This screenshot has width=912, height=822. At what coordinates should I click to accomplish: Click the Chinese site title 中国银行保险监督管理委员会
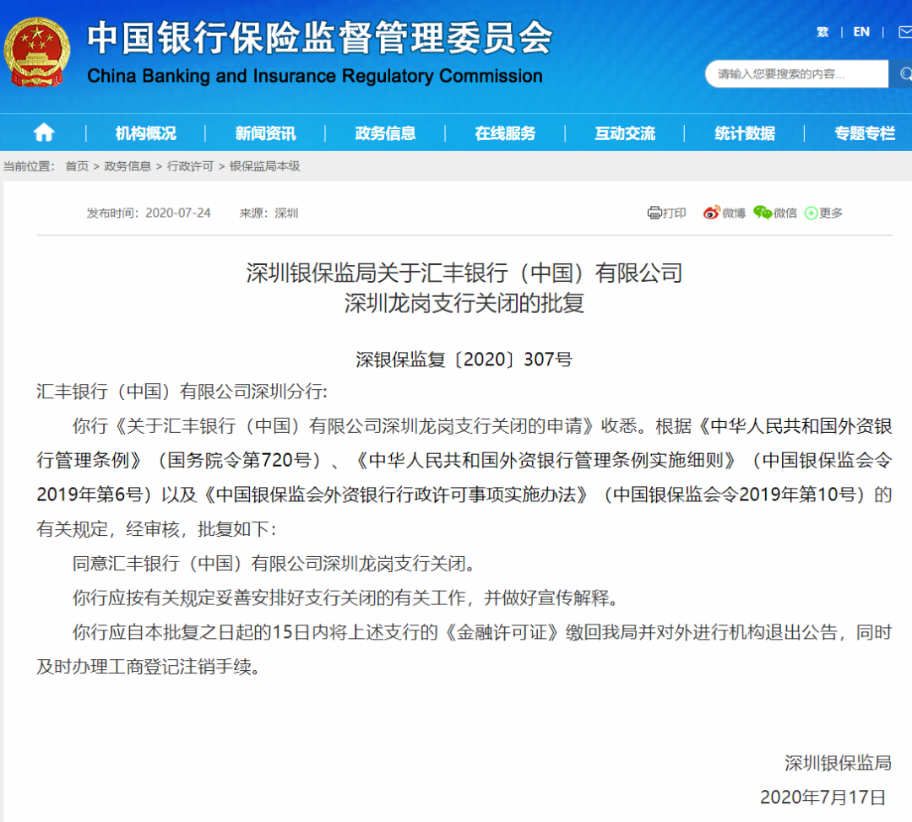(319, 37)
